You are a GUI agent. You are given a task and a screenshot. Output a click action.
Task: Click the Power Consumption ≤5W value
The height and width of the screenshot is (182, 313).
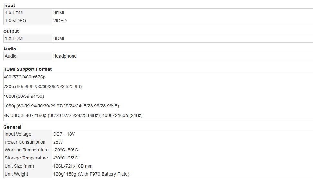58,142
